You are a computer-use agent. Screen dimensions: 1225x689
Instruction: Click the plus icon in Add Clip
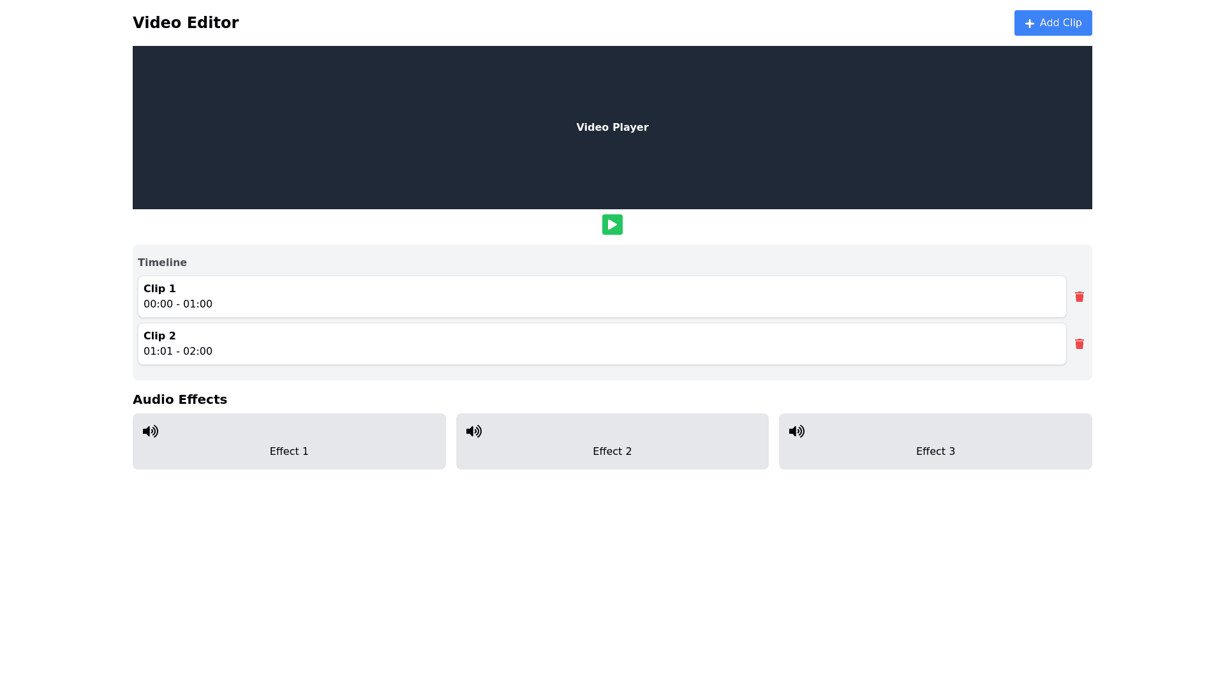pos(1029,24)
